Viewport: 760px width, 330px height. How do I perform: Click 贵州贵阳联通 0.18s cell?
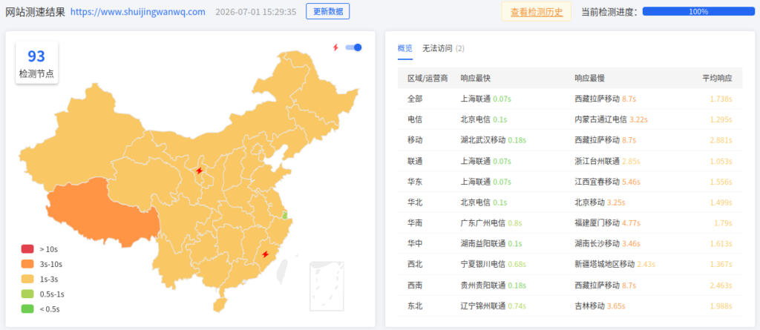[494, 285]
